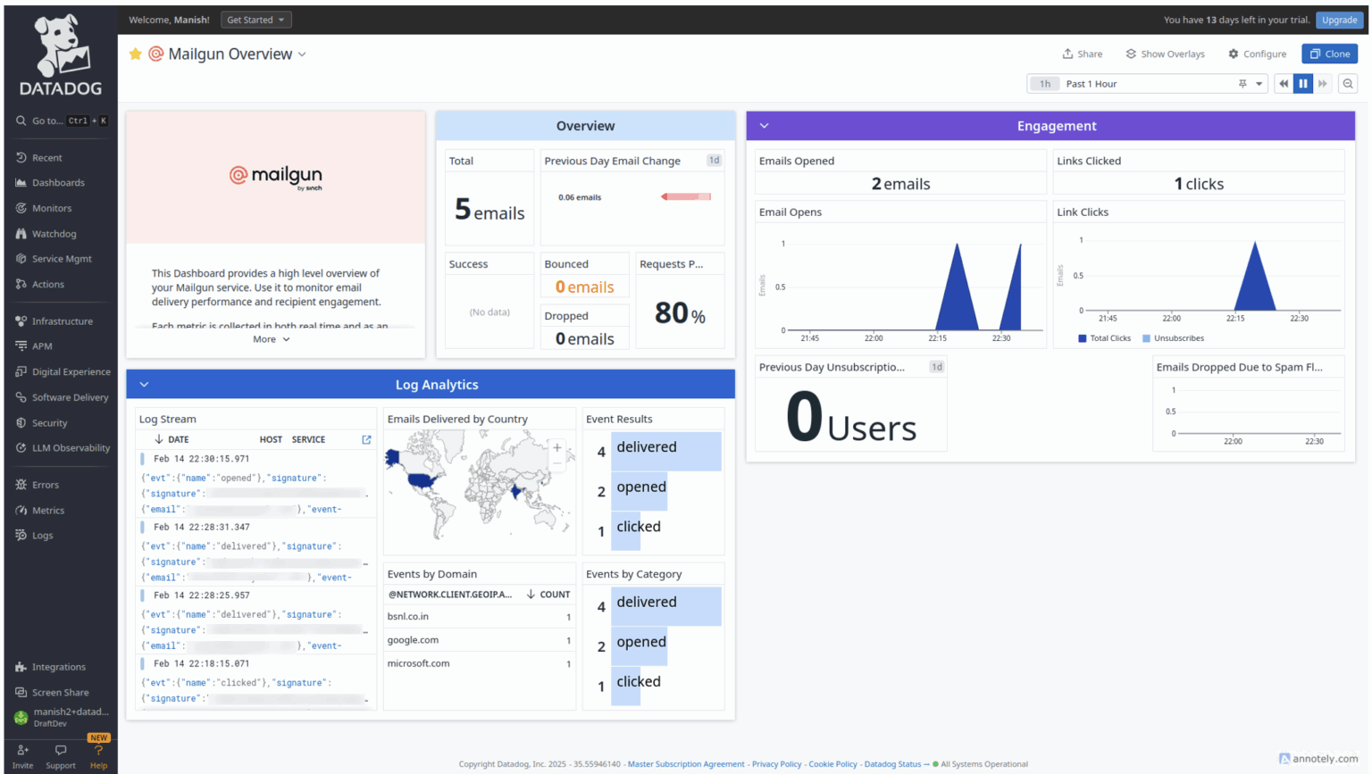Open dashboard settings via the Configure gear
Image resolution: width=1372 pixels, height=774 pixels.
click(1257, 54)
